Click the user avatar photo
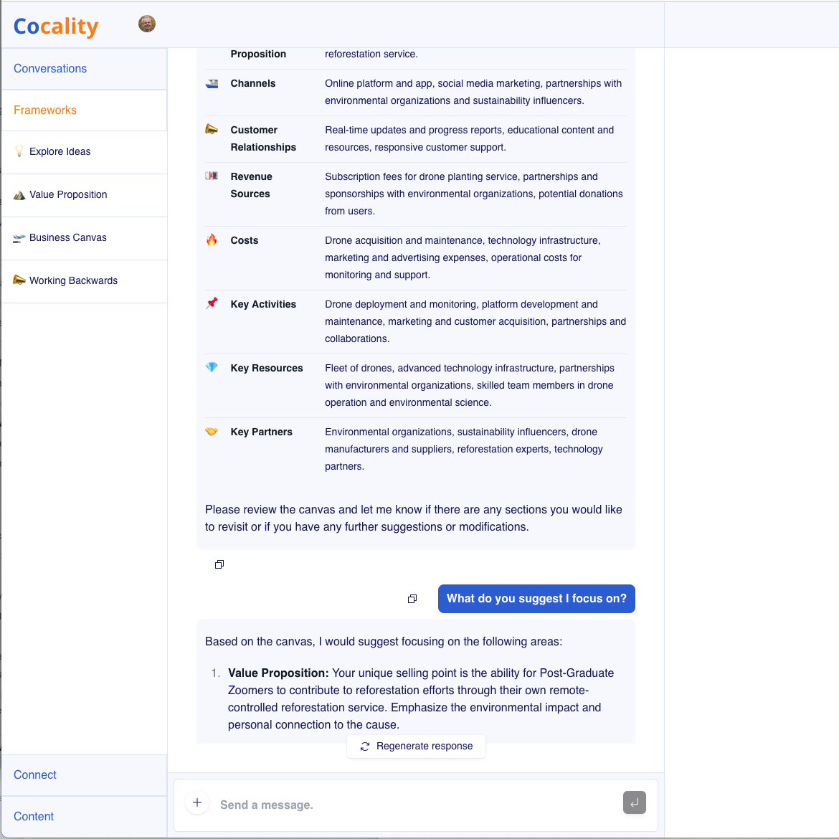This screenshot has width=839, height=839. (x=147, y=24)
